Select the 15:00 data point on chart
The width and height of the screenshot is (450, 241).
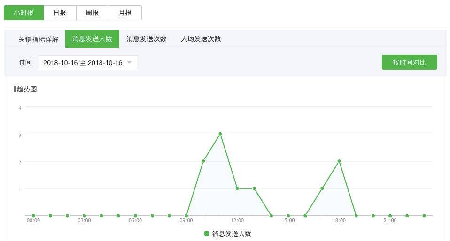[x=288, y=216]
